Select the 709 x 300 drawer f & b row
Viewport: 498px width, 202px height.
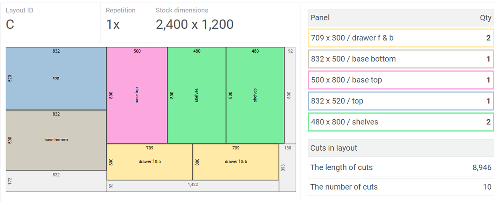400,38
